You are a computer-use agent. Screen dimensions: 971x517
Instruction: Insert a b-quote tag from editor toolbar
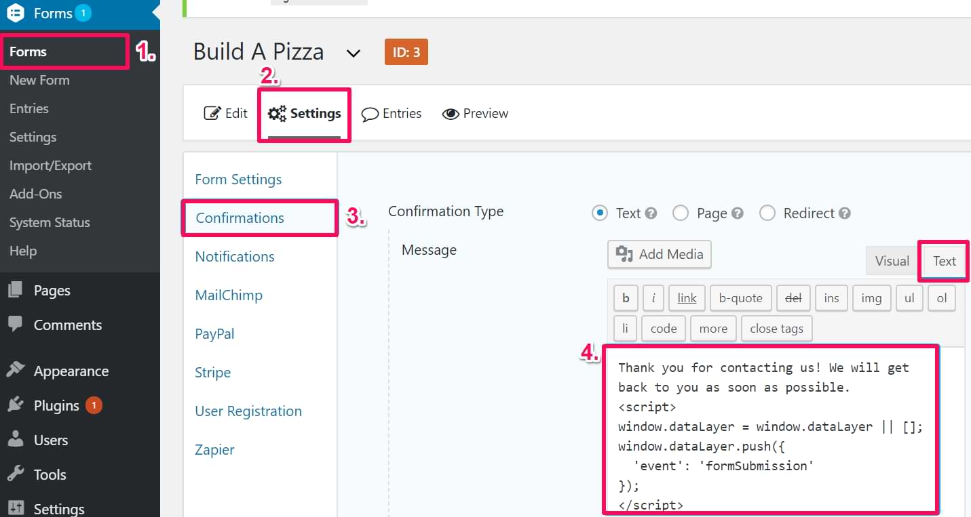[740, 298]
